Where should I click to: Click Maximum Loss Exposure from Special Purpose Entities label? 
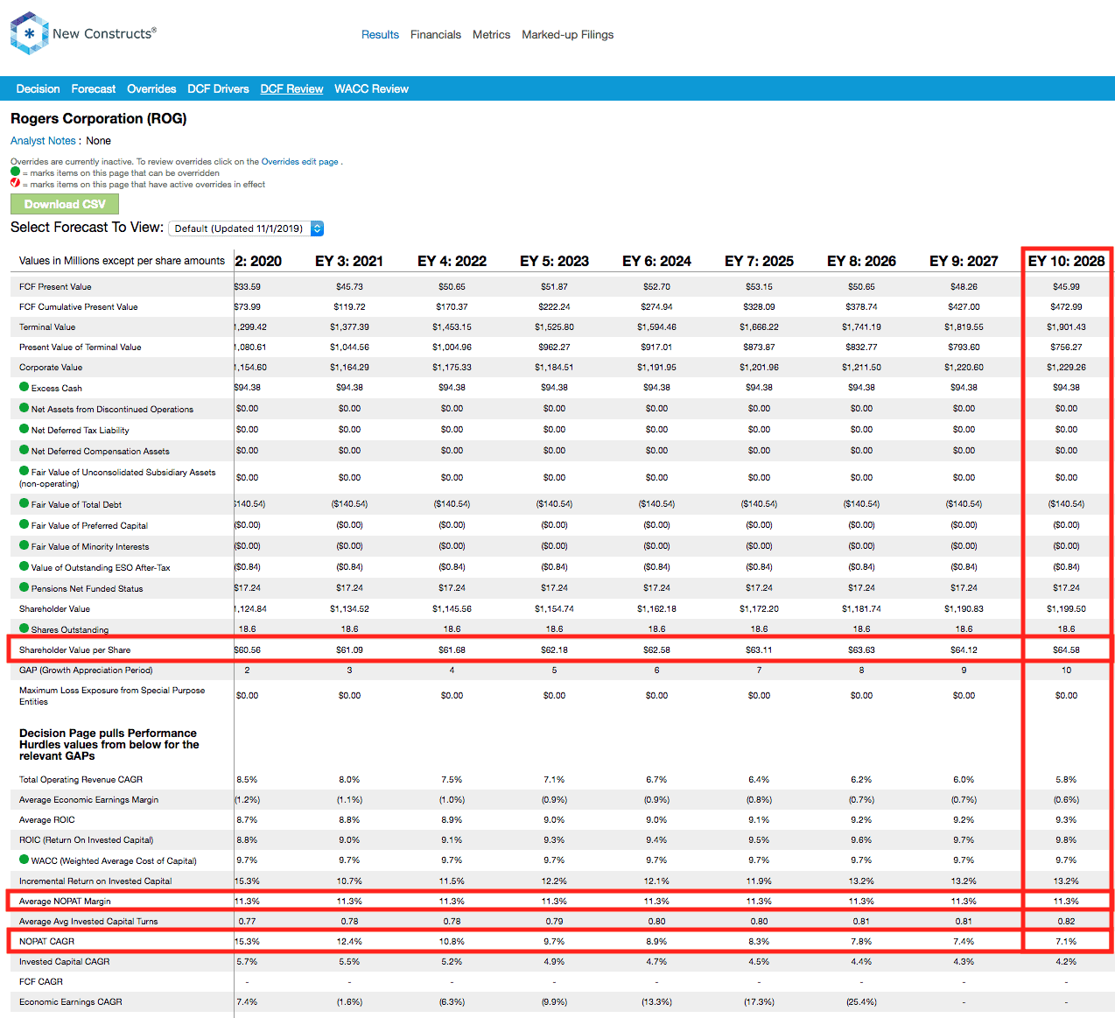(x=112, y=696)
